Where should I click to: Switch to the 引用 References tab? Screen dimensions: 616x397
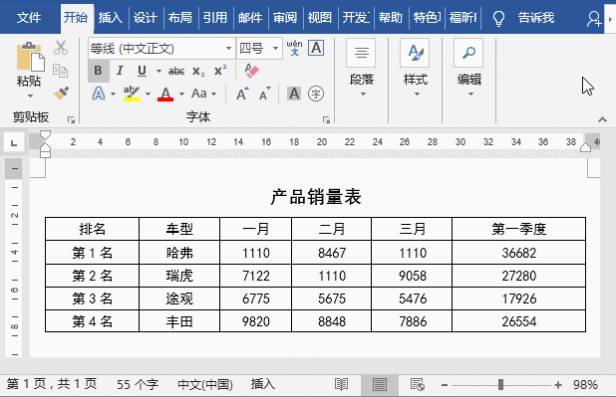215,18
